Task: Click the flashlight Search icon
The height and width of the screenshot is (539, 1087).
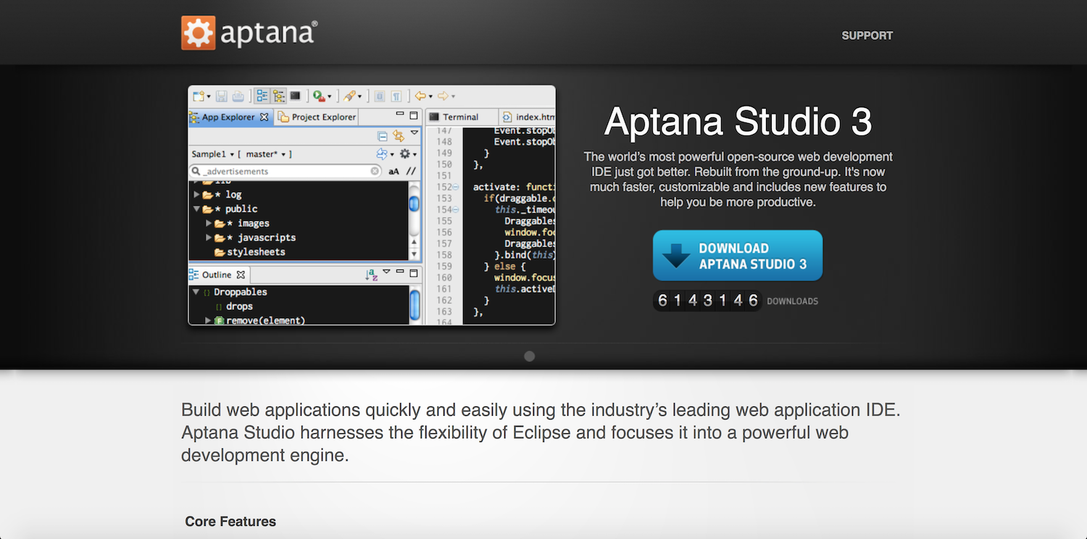Action: click(349, 96)
